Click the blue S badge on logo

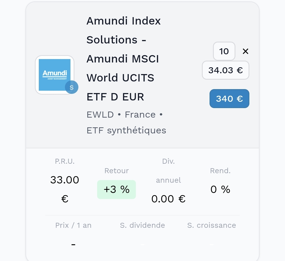[72, 87]
